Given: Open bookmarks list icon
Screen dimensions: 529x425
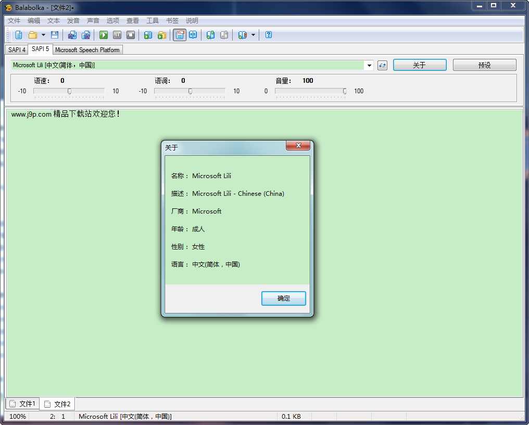Looking at the screenshot, I should point(242,35).
